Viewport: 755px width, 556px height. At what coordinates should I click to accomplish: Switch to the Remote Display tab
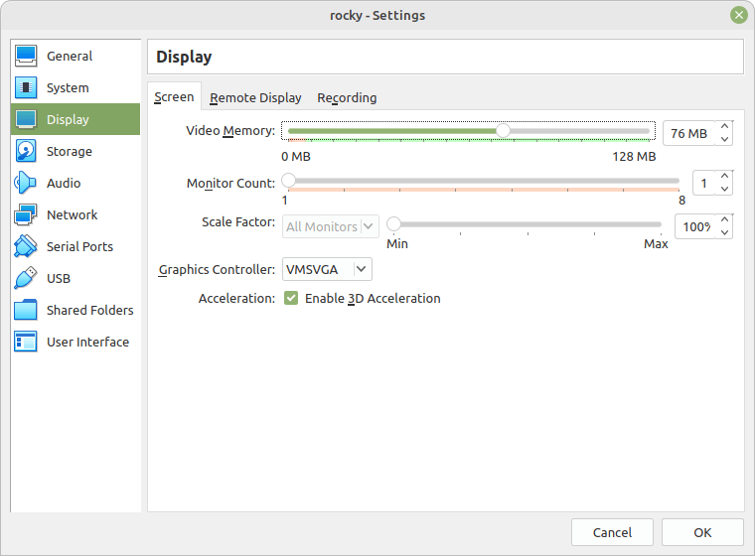tap(255, 97)
